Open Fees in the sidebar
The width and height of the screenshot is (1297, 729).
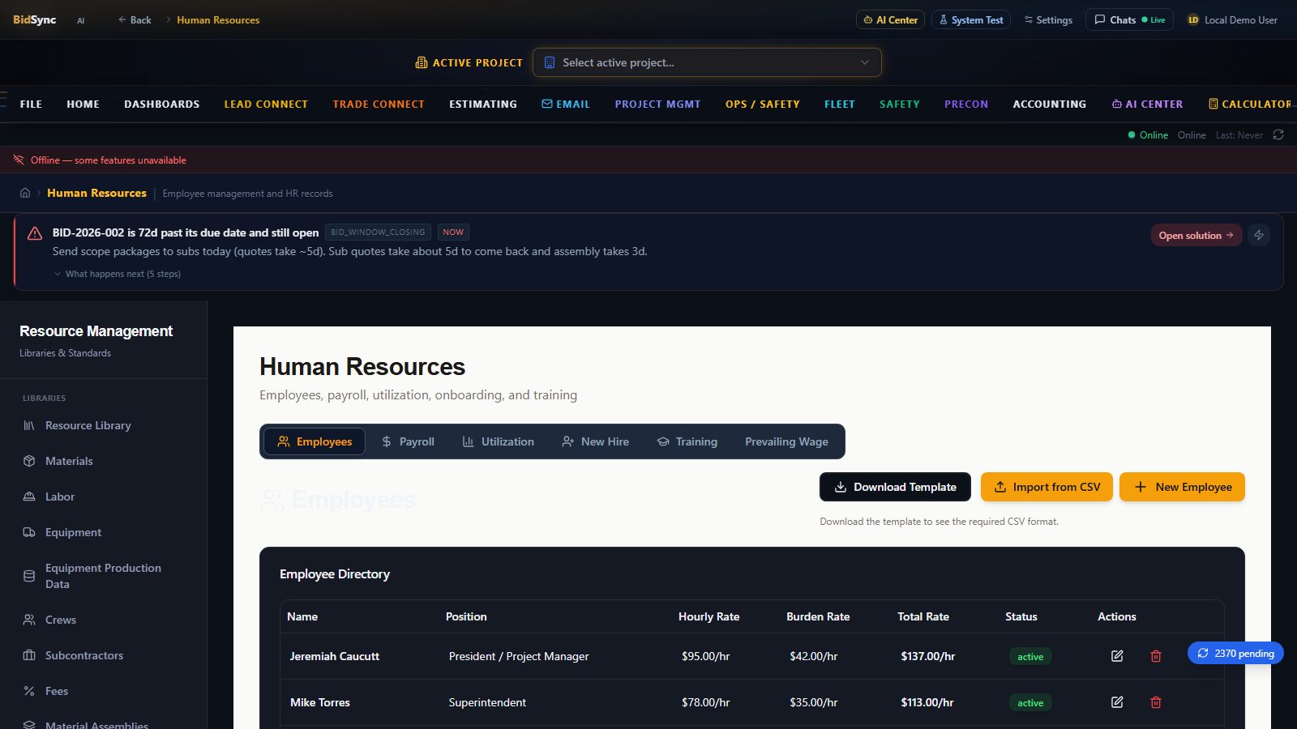[x=104, y=691]
